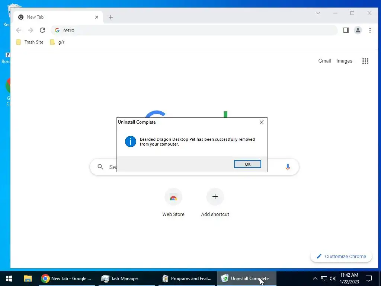Reload the Chrome page
This screenshot has width=381, height=286.
coord(42,30)
